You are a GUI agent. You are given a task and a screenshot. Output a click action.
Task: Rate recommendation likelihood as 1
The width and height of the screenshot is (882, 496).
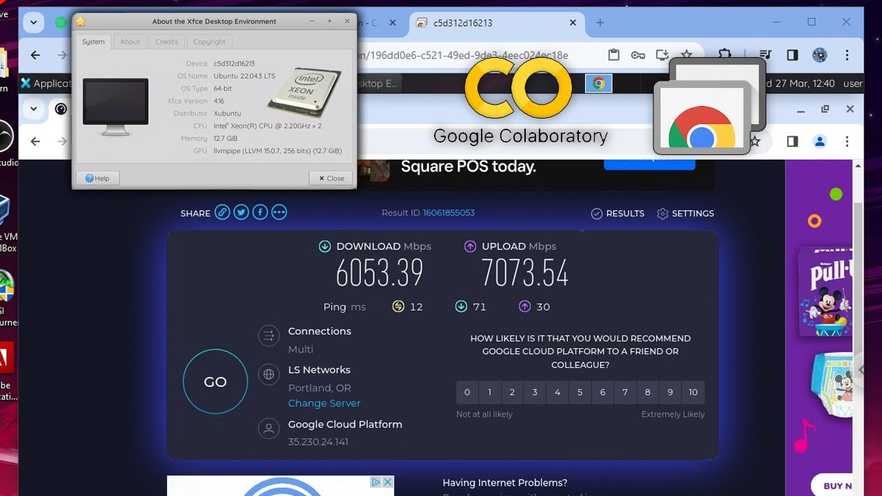coord(490,392)
